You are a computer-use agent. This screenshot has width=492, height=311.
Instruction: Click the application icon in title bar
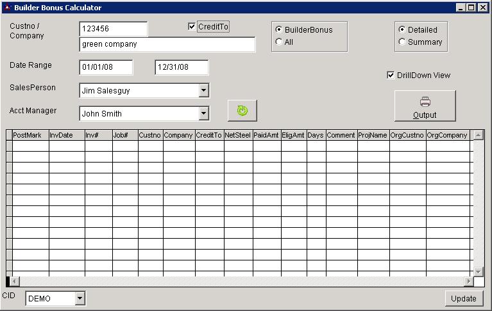7,8
